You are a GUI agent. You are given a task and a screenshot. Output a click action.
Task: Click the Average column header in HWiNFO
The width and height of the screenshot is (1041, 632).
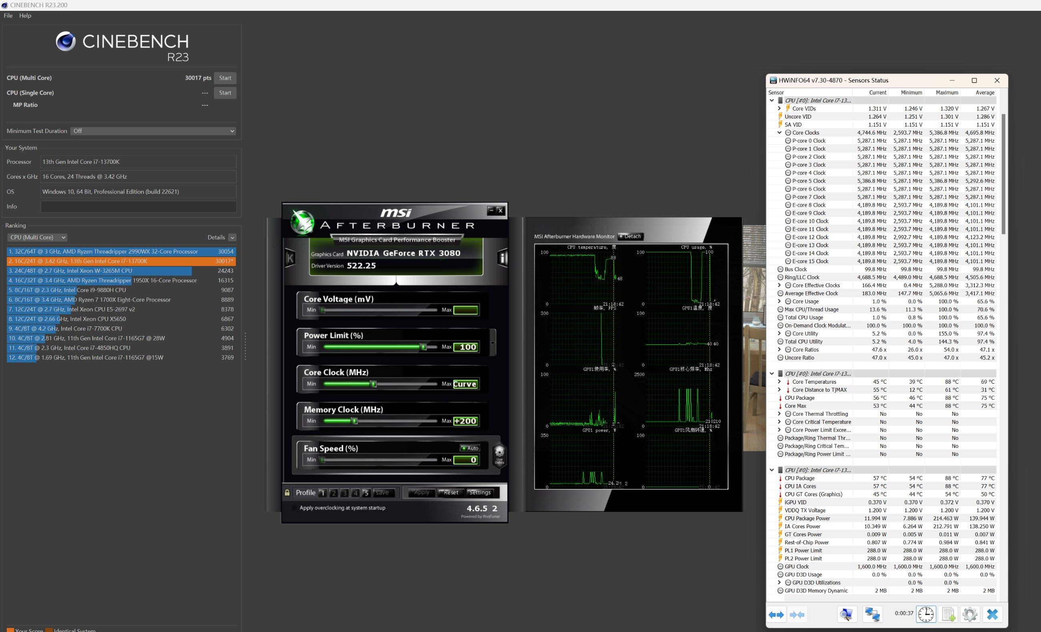[x=978, y=93]
